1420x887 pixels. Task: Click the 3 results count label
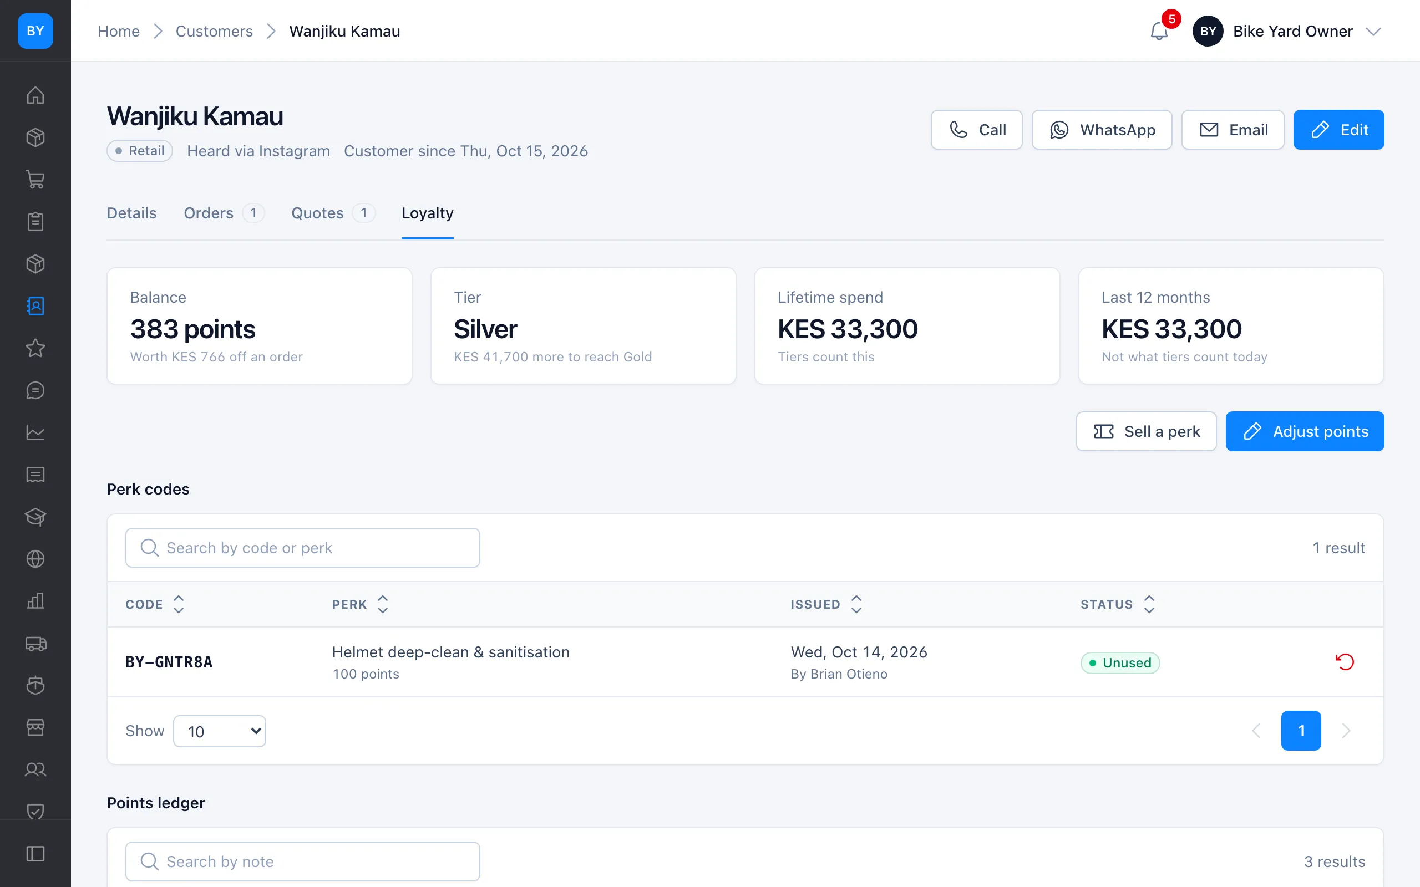coord(1335,861)
